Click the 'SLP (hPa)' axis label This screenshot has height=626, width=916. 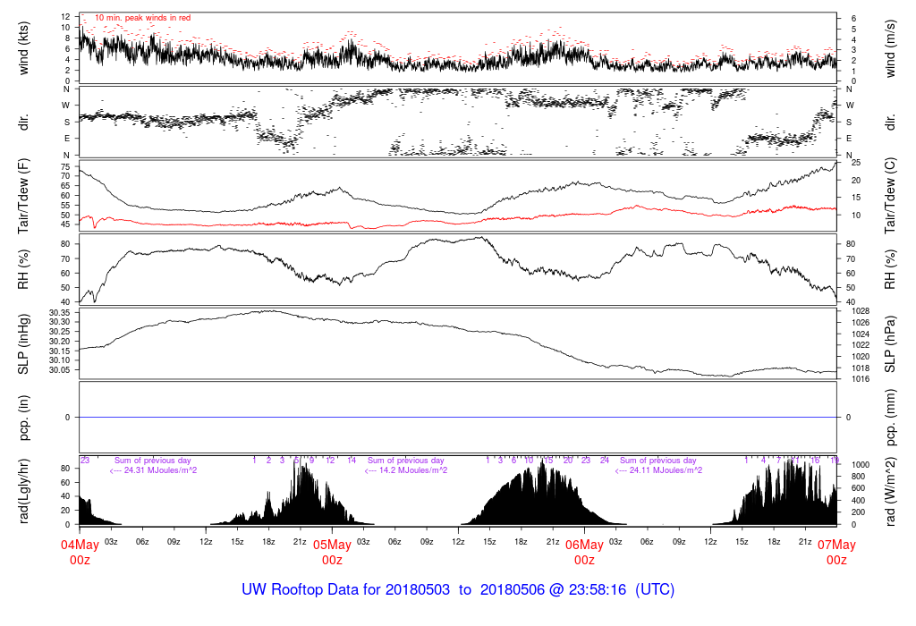[x=890, y=344]
